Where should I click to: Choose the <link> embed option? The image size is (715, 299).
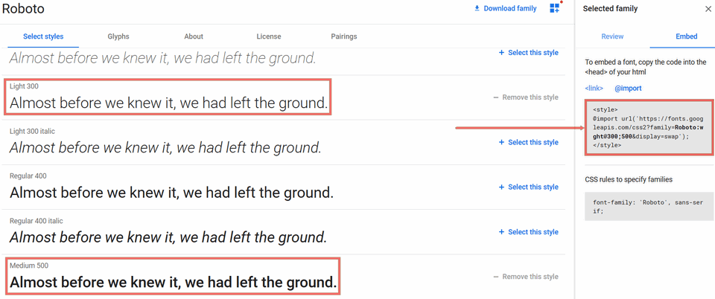pos(594,89)
